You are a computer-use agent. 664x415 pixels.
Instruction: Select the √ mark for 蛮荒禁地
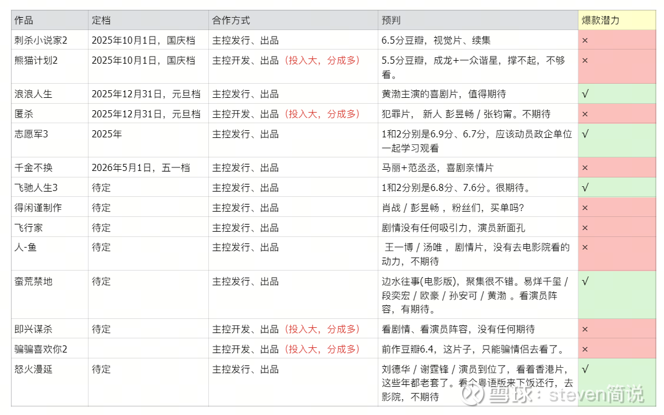click(585, 282)
